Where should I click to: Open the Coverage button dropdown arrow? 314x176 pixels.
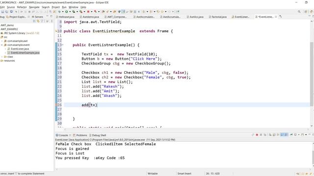coord(77,12)
